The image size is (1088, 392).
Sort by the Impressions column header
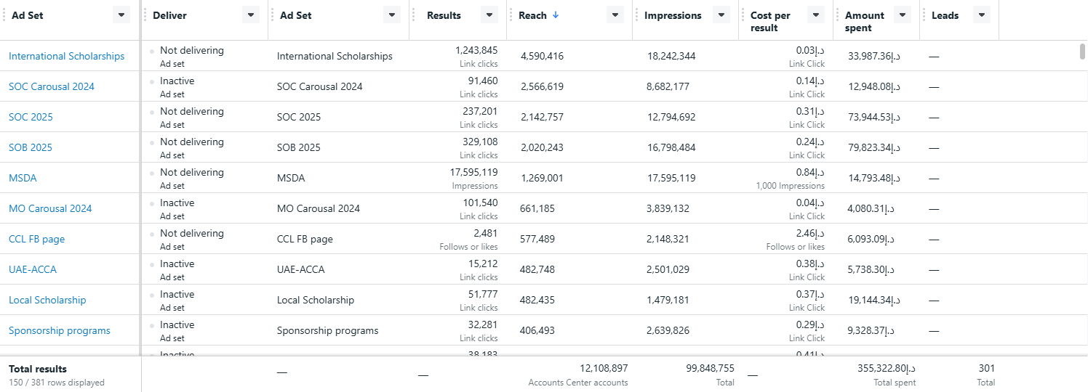pos(673,15)
